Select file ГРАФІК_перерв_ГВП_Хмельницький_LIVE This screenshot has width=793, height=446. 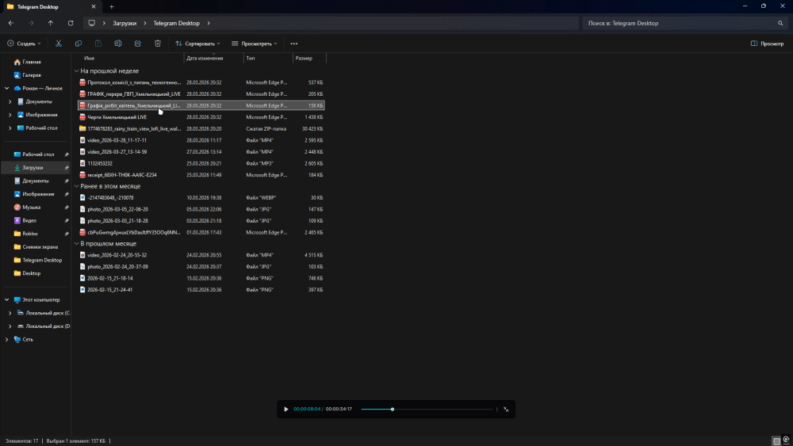[x=201, y=94]
